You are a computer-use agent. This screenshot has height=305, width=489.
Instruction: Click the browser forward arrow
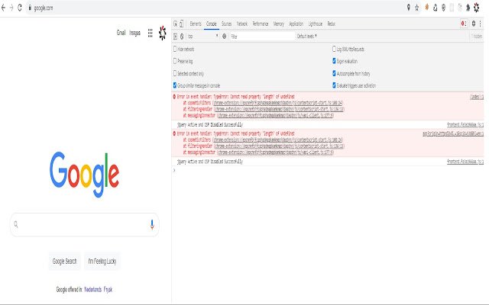click(11, 8)
